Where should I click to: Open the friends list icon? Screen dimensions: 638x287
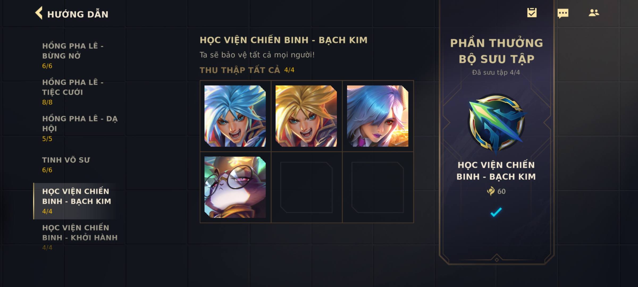coord(594,13)
